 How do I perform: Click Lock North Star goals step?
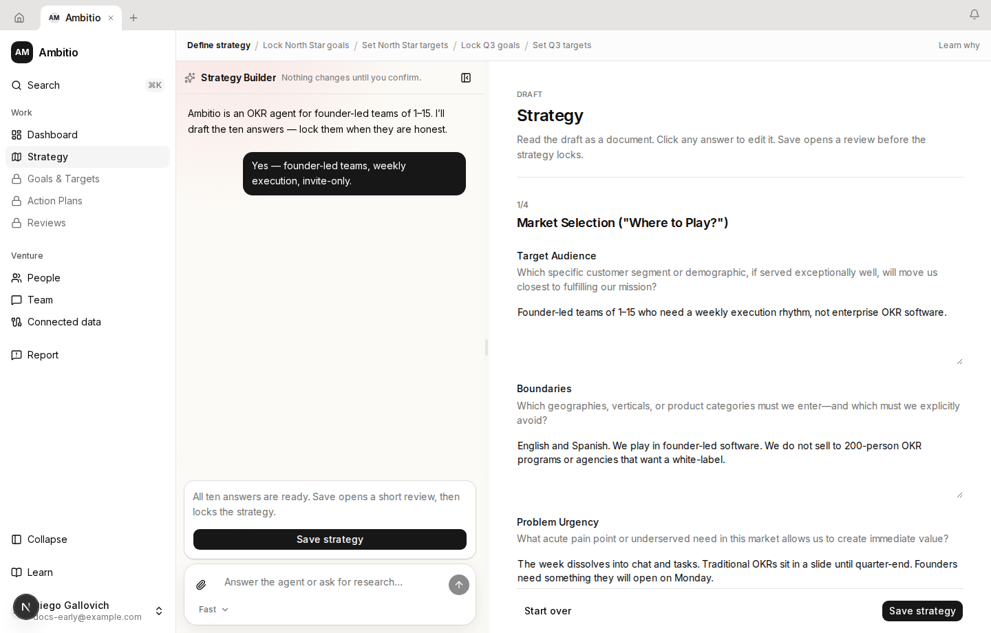[x=306, y=45]
